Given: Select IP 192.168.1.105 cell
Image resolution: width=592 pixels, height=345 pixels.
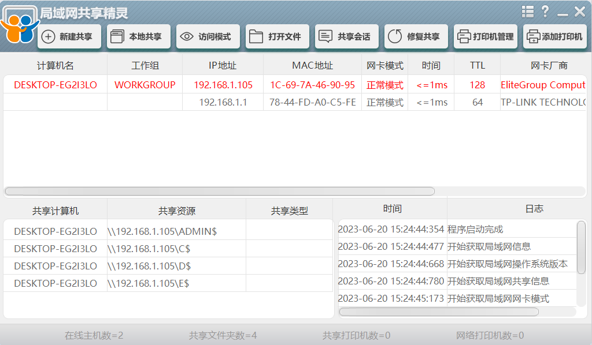Looking at the screenshot, I should click(x=223, y=85).
